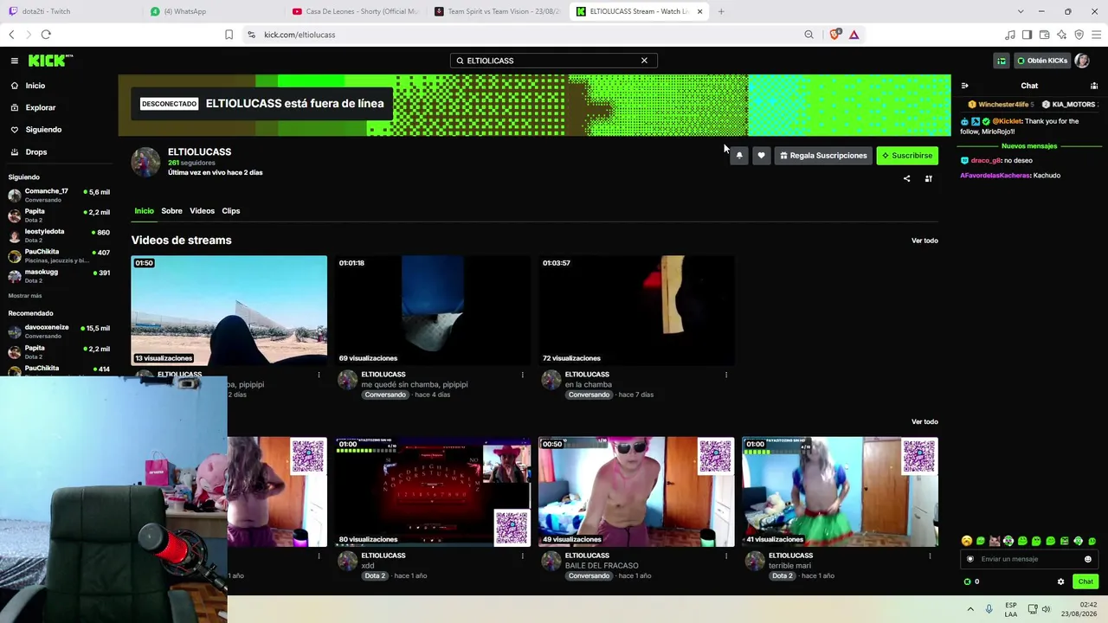The width and height of the screenshot is (1108, 623).
Task: Open the emoji picker in chat input
Action: (1088, 559)
